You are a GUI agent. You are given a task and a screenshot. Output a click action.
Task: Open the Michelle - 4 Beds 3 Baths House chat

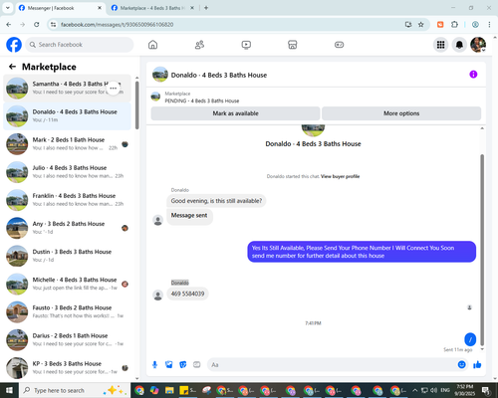pos(67,284)
